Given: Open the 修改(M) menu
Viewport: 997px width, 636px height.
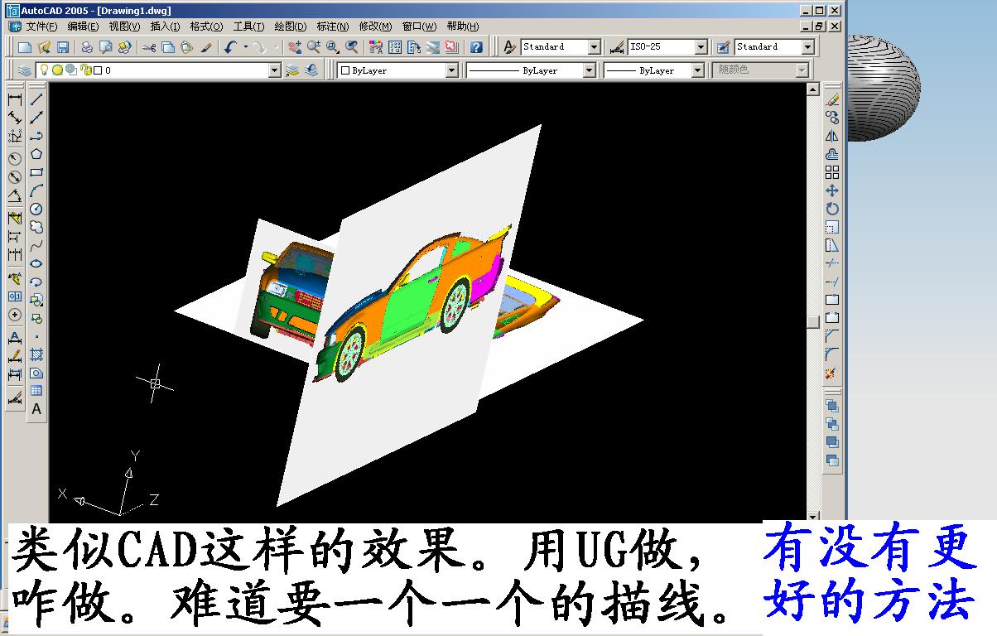Looking at the screenshot, I should (x=375, y=26).
